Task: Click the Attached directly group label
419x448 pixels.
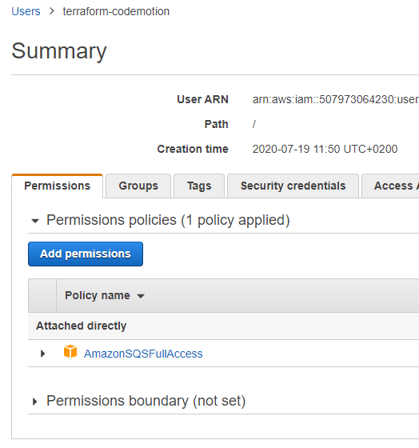Action: tap(81, 326)
